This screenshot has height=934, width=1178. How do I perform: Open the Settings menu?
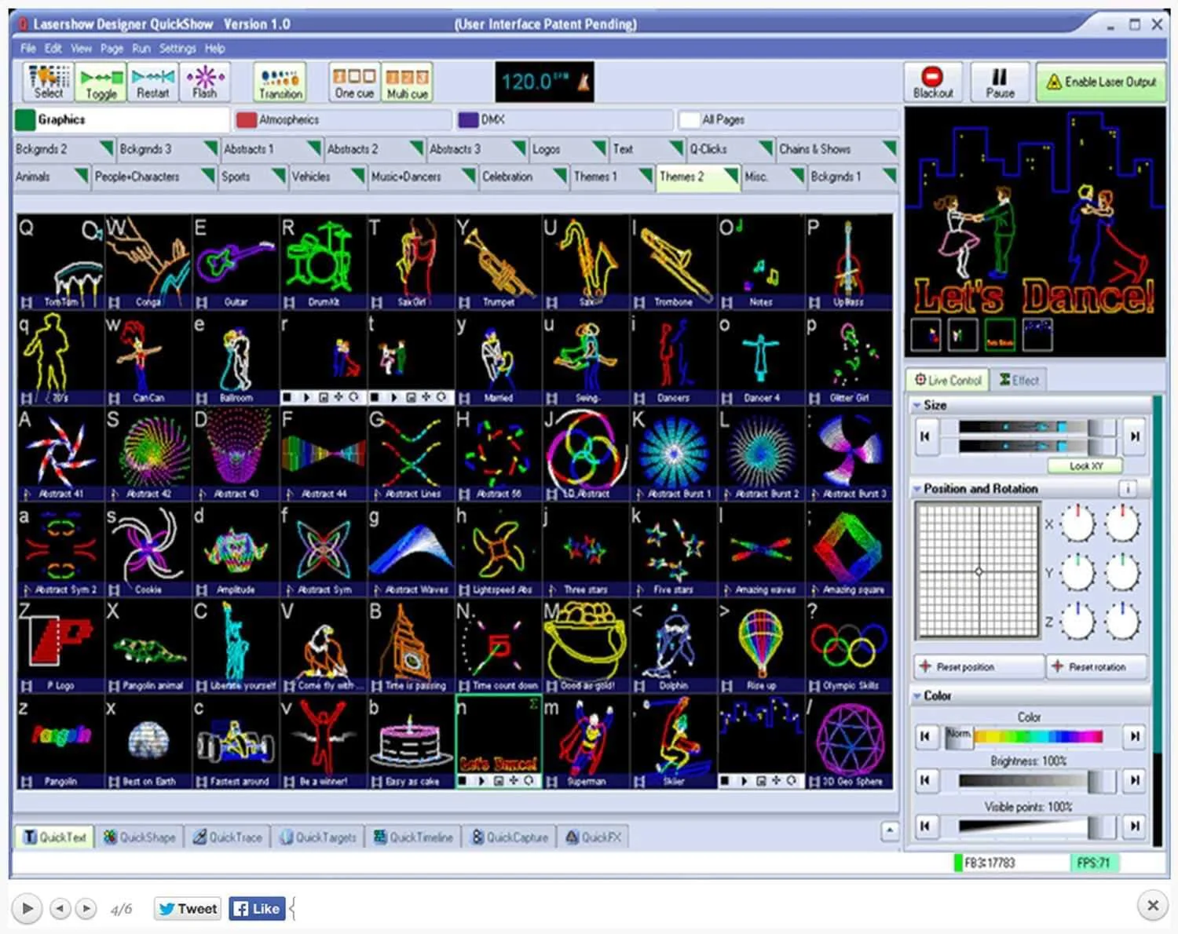point(177,49)
